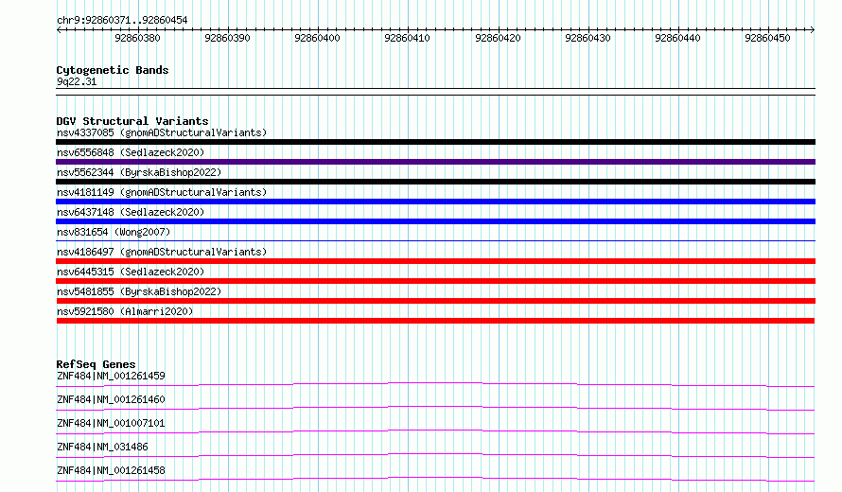Screen dimensions: 842x492
Task: Click the ruler's right arrow end
Action: (813, 29)
